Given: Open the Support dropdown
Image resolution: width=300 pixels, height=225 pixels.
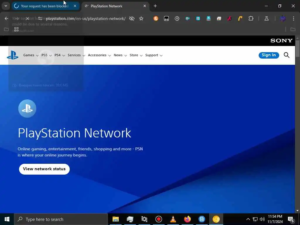Looking at the screenshot, I should pyautogui.click(x=154, y=55).
